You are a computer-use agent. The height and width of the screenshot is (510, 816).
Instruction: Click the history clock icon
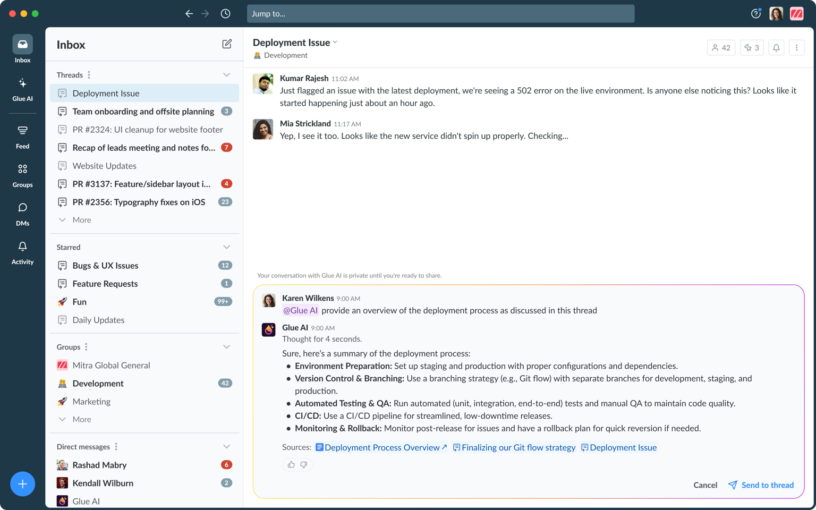pos(226,14)
